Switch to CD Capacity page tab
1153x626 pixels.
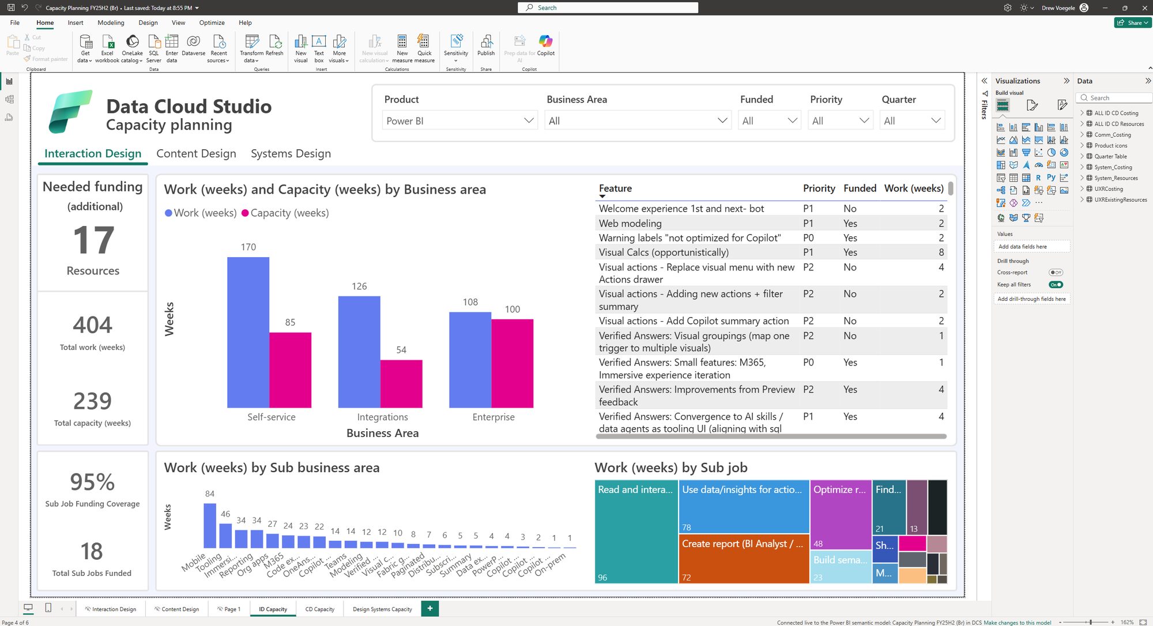click(320, 609)
